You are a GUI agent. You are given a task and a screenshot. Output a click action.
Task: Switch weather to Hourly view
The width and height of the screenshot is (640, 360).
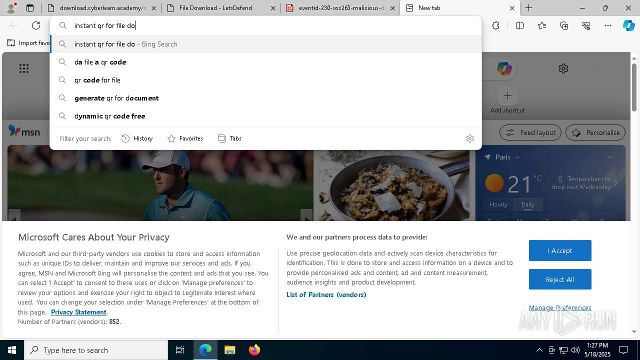tap(498, 204)
